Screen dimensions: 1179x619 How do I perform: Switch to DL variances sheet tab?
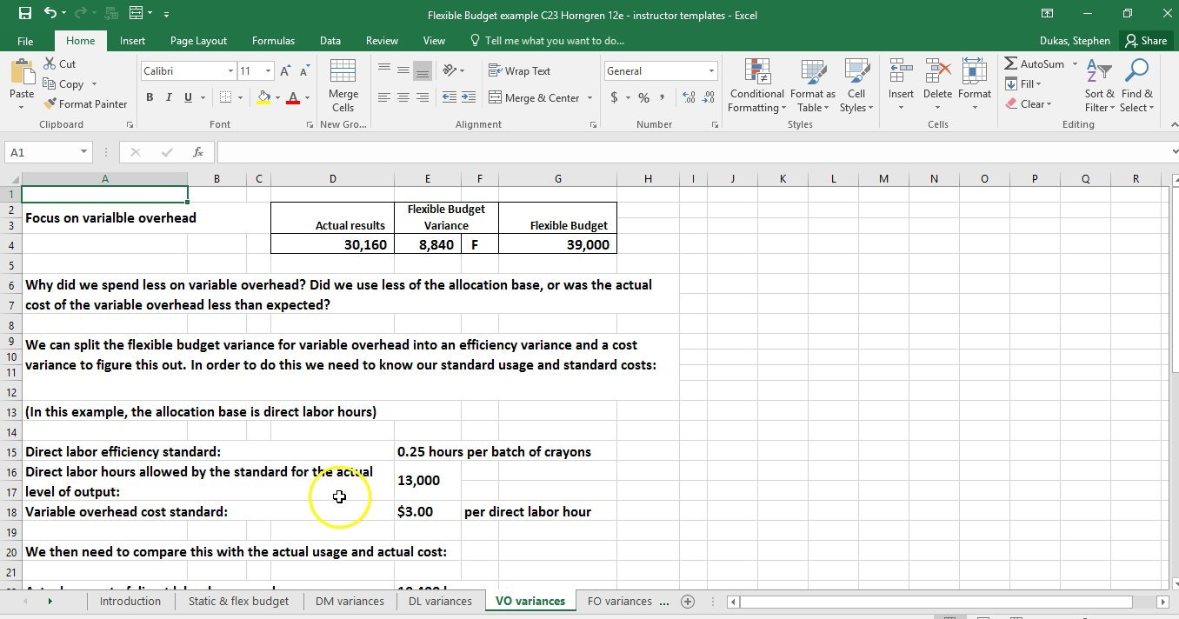pos(440,601)
